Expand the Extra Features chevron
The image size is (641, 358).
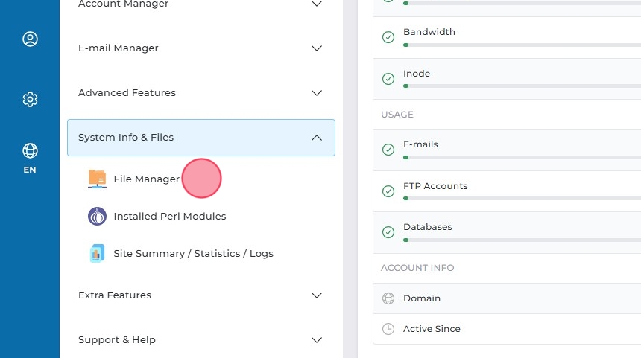(x=317, y=295)
